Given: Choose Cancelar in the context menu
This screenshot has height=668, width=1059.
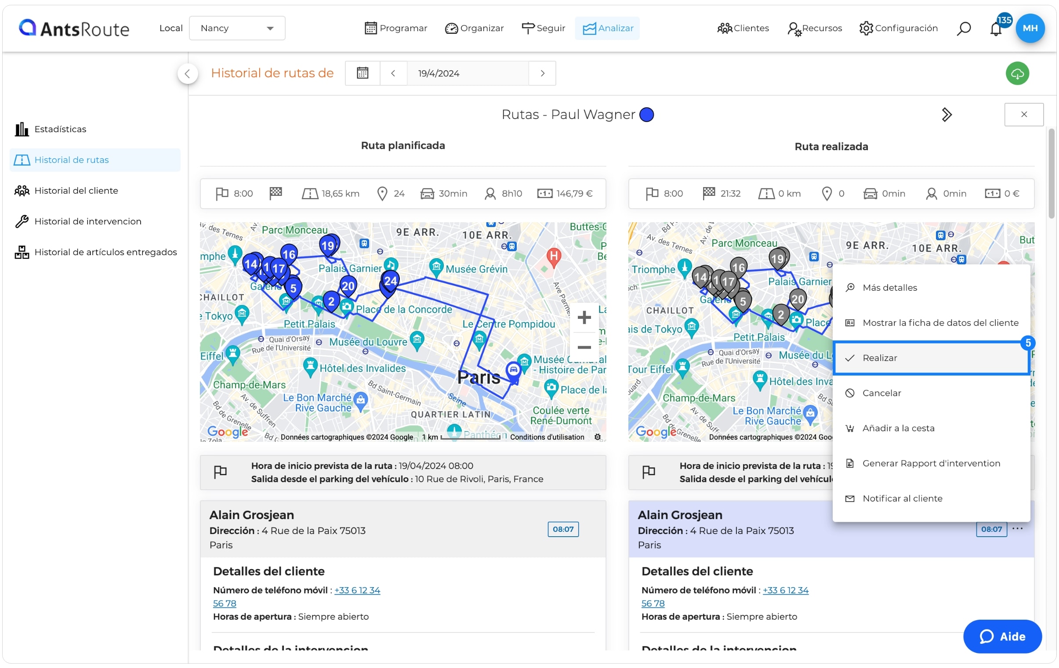Looking at the screenshot, I should [x=931, y=393].
